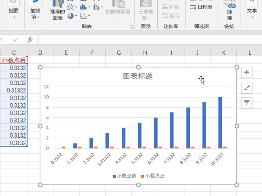The width and height of the screenshot is (262, 196).
Task: Open the pie chart dropdown arrow
Action: (x=76, y=16)
